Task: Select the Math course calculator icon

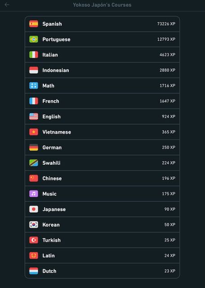Action: click(34, 85)
